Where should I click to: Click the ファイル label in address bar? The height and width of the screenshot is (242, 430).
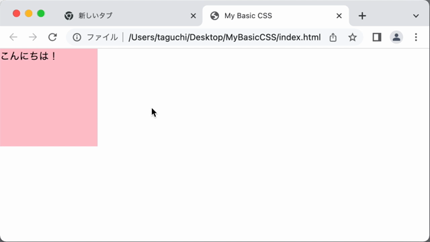point(102,37)
